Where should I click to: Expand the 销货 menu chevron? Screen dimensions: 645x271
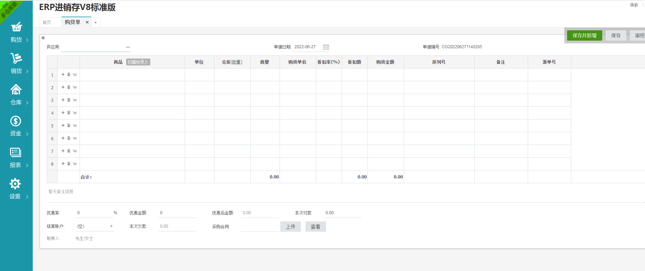coord(27,71)
